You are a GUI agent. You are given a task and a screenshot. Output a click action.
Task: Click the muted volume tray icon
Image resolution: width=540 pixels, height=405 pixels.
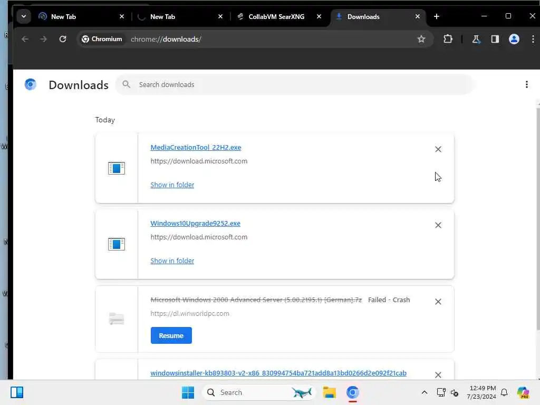[455, 392]
